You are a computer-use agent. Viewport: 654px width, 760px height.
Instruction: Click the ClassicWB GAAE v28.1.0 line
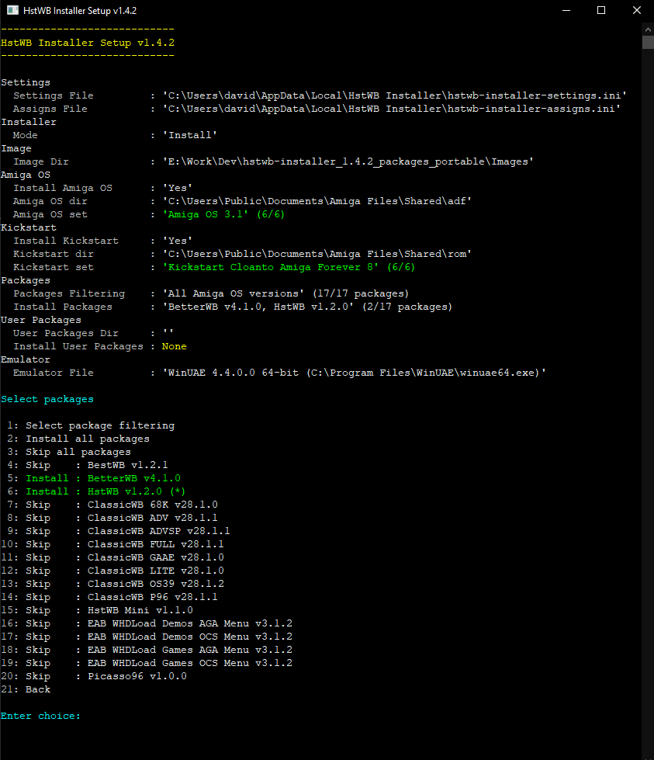[112, 557]
